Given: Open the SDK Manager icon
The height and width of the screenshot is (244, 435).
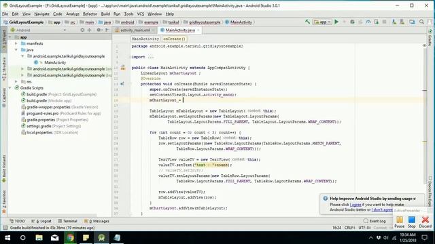Looking at the screenshot, I should click(402, 22).
